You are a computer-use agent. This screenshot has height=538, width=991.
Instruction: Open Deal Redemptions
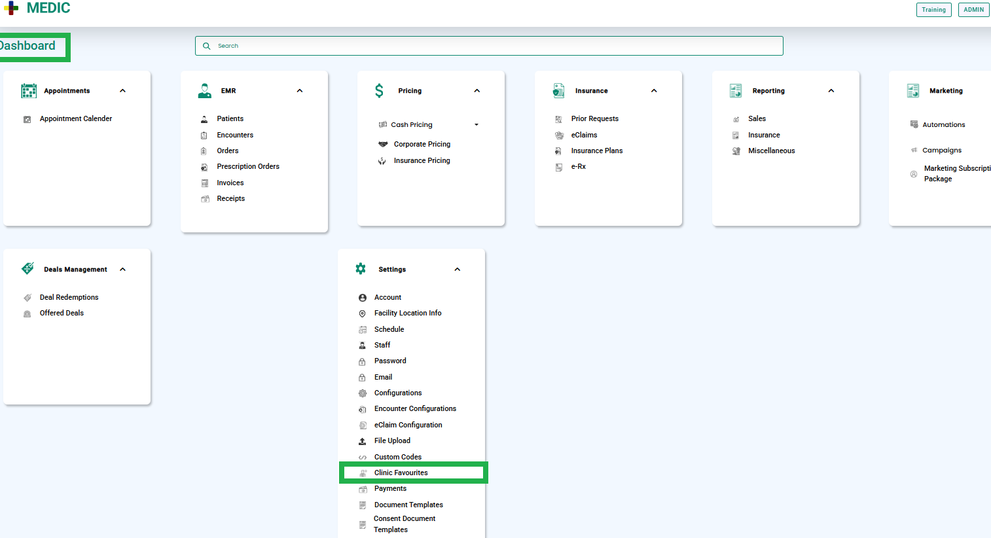[69, 297]
